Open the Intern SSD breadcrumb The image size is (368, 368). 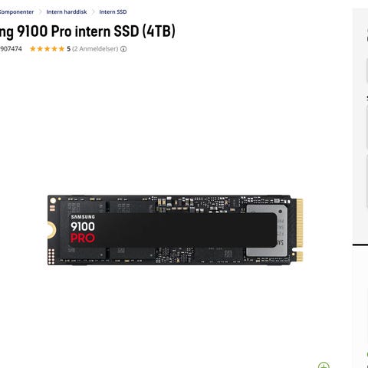click(x=113, y=11)
